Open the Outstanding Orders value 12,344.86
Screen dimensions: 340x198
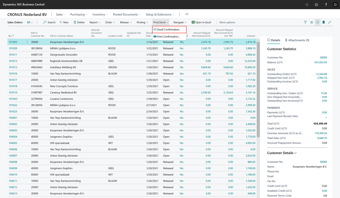click(x=321, y=74)
